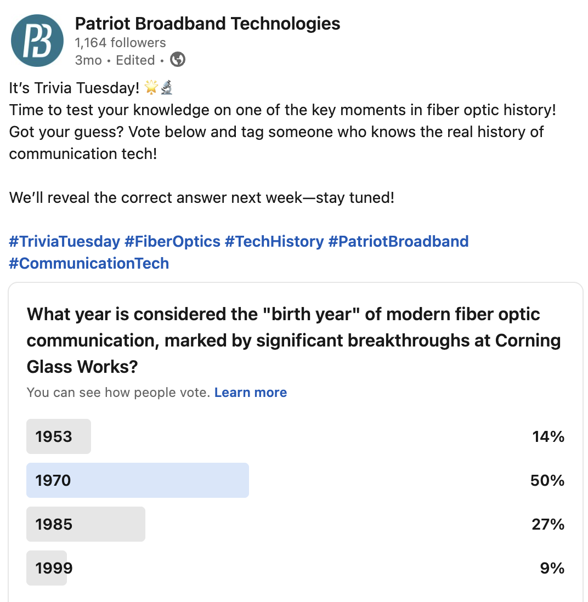Click the 1,164 followers text

coord(120,43)
